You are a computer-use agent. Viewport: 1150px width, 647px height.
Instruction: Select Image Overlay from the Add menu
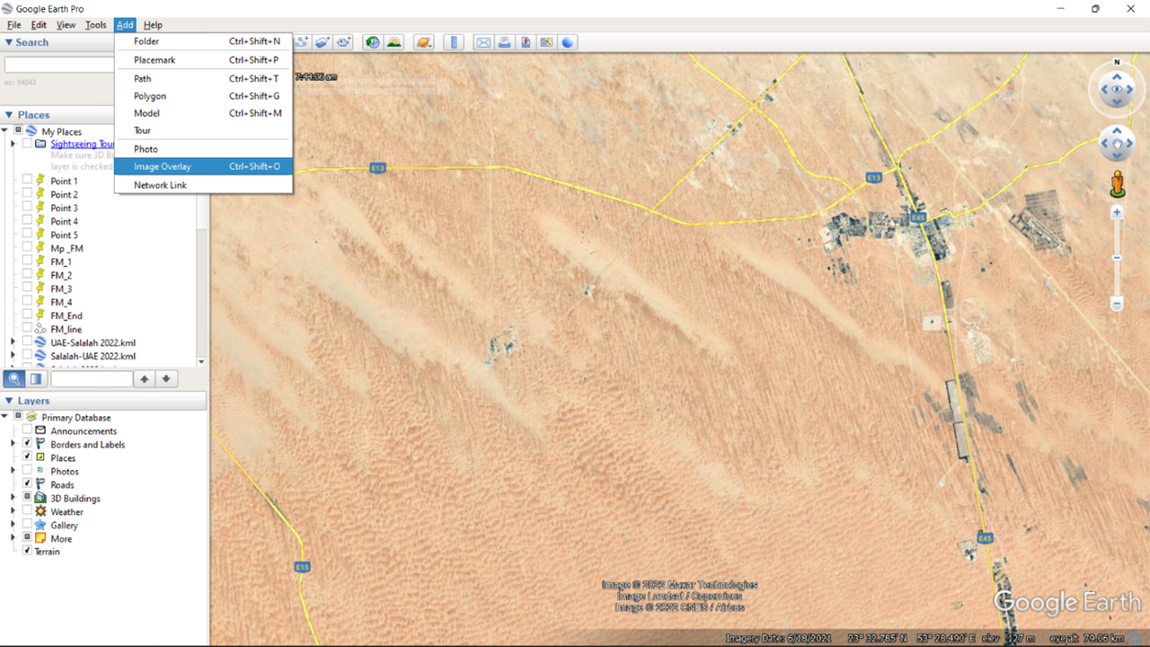coord(203,166)
